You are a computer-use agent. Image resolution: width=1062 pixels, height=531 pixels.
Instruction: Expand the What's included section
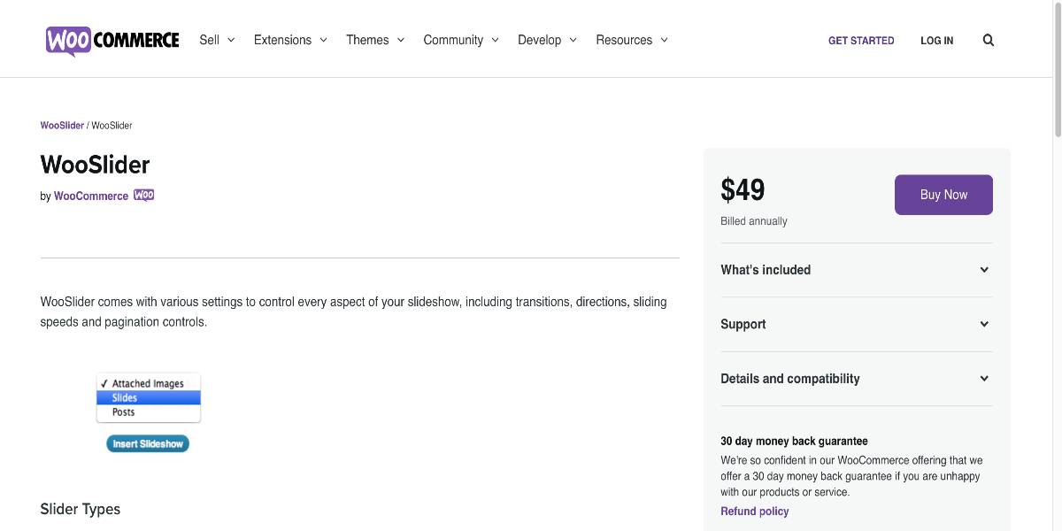pyautogui.click(x=856, y=270)
